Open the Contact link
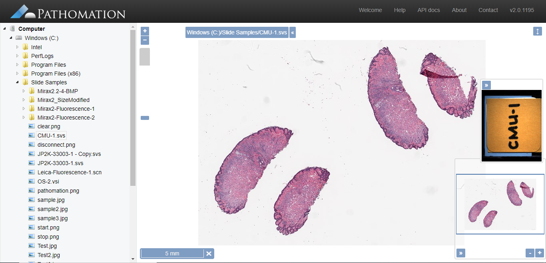Viewport: 546px width, 263px height. [x=488, y=10]
